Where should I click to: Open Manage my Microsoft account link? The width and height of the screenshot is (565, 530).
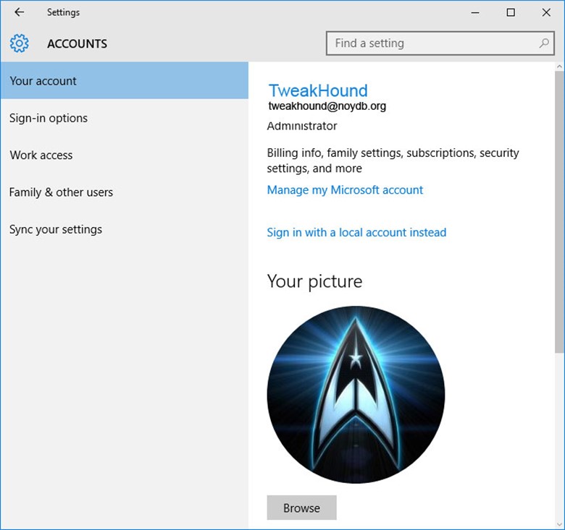pos(345,190)
